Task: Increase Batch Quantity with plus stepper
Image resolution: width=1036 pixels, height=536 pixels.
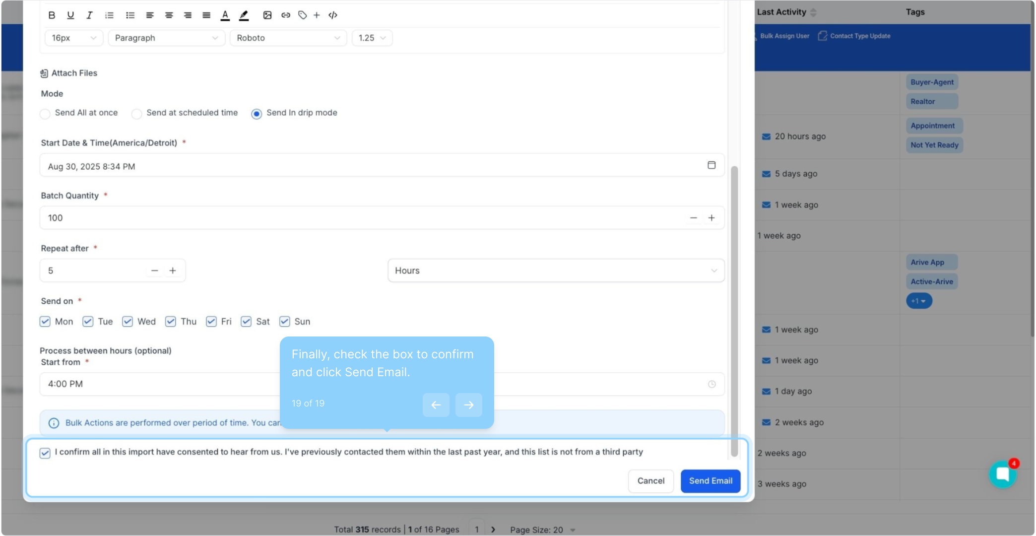Action: 711,218
